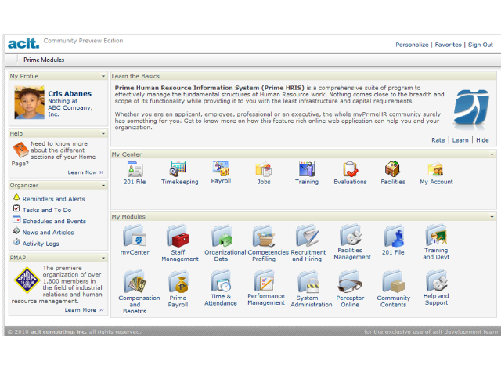501x376 pixels.
Task: Hide the Learn the Basics panel
Action: tap(482, 140)
